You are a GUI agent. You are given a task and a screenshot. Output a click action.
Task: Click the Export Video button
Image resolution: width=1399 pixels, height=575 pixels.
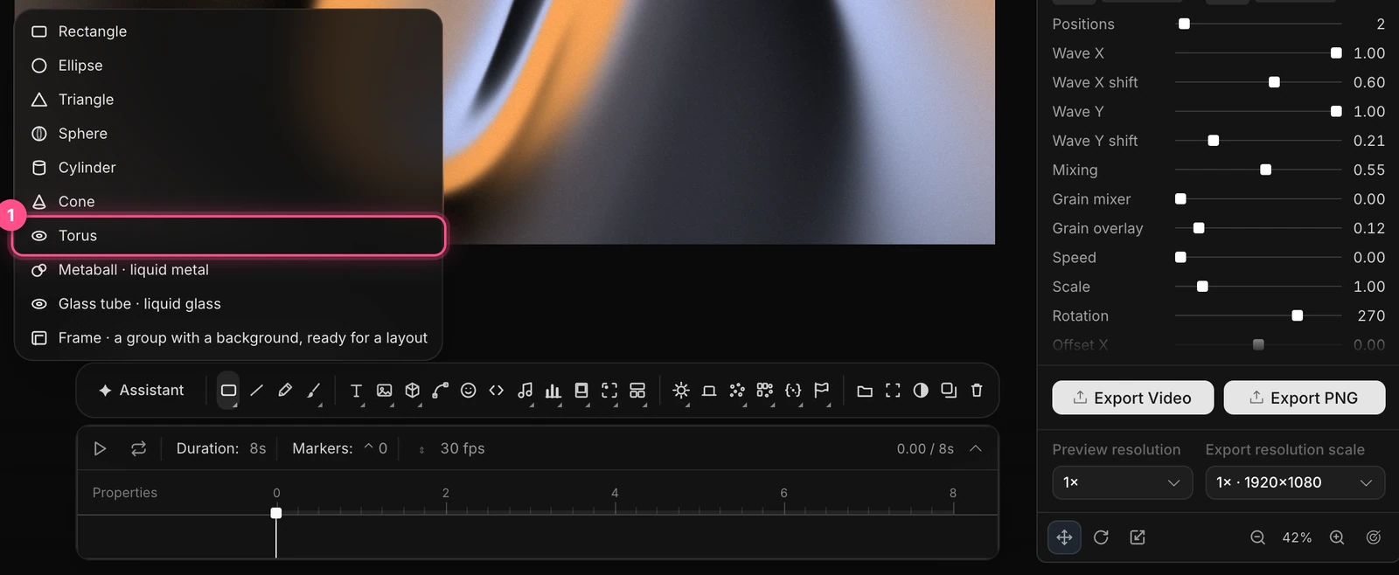click(1132, 398)
